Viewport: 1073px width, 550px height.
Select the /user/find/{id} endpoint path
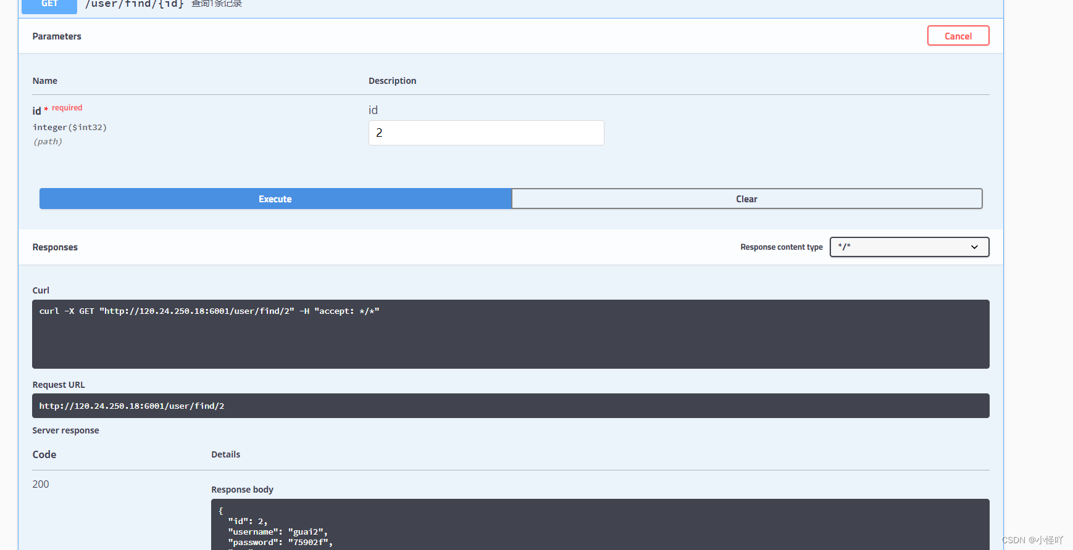point(134,4)
